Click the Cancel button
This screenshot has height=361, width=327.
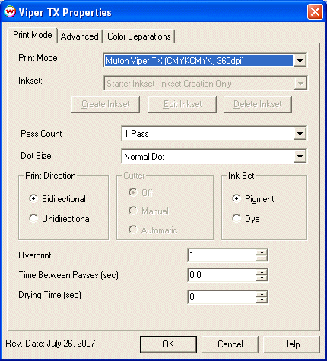230,344
